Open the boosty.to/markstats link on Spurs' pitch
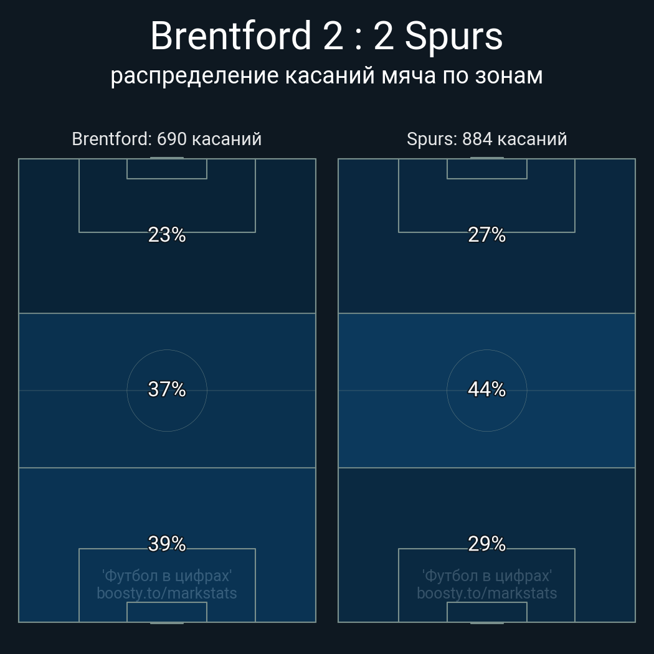Image resolution: width=654 pixels, height=654 pixels. pyautogui.click(x=486, y=593)
